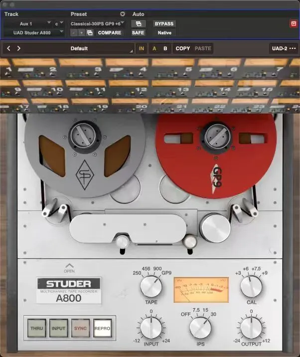
Task: Click the VU meter display
Action: coord(201,290)
